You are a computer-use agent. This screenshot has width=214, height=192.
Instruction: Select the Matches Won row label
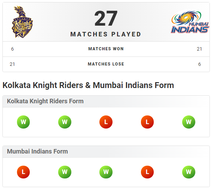click(106, 49)
